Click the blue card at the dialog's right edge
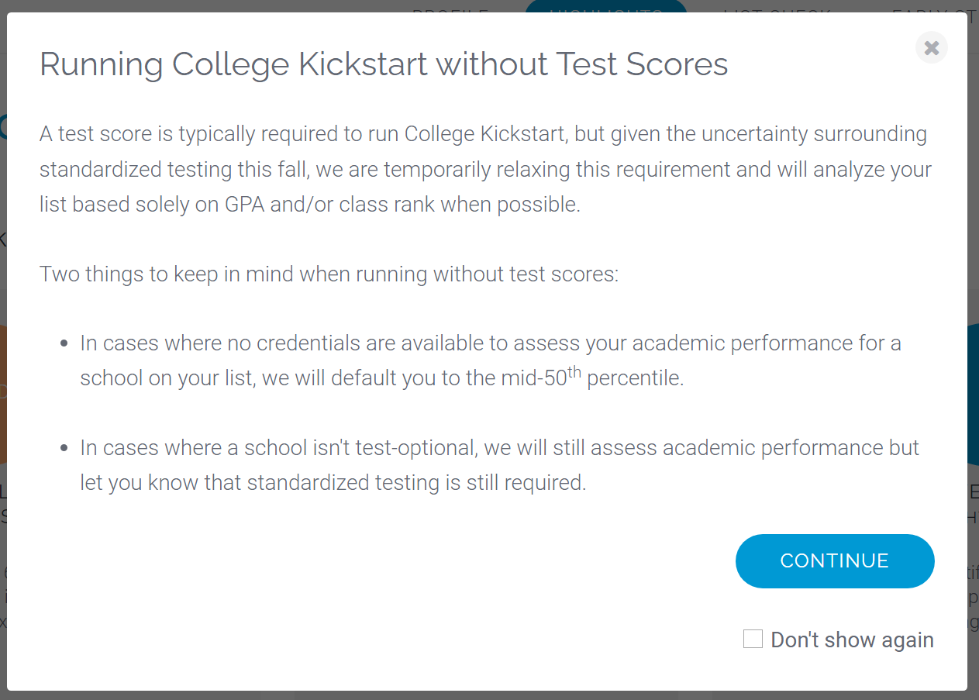The image size is (979, 700). click(973, 395)
